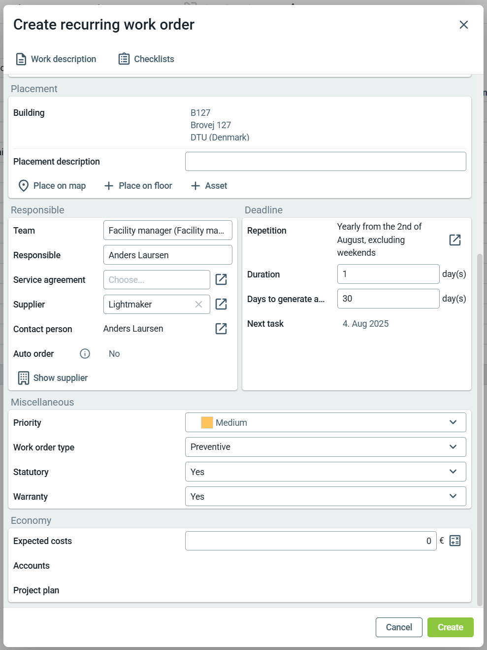The image size is (487, 650).
Task: Switch to the Work description tab
Action: pos(56,59)
